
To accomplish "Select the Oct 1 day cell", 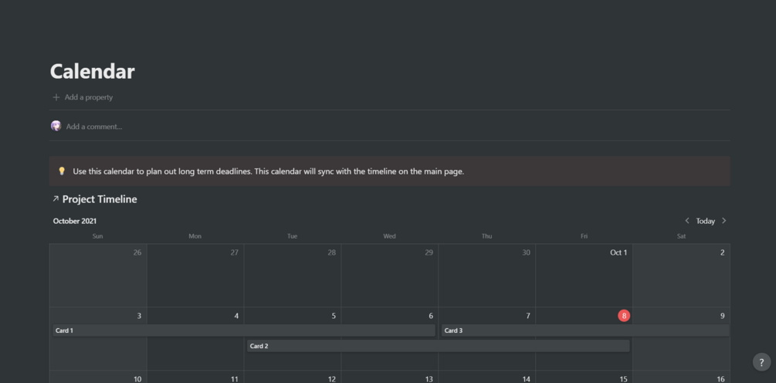I will point(584,278).
